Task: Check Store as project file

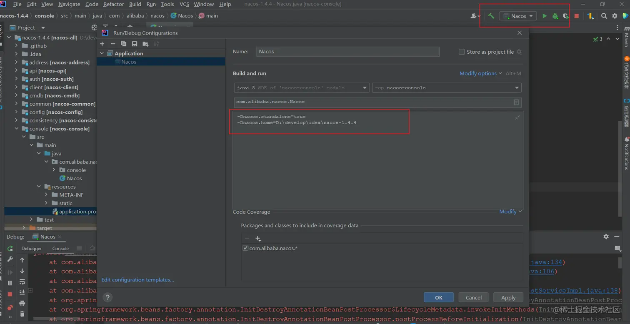Action: [x=462, y=52]
